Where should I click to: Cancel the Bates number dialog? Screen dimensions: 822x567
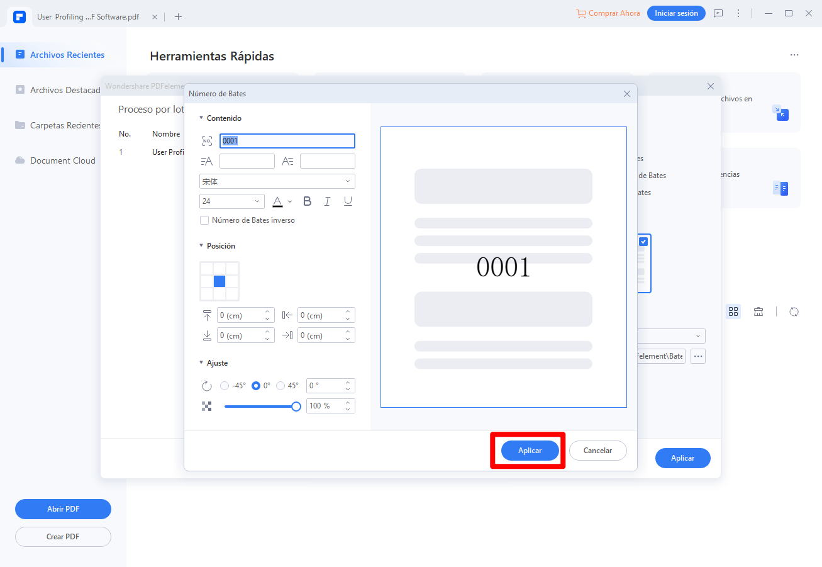pos(598,451)
